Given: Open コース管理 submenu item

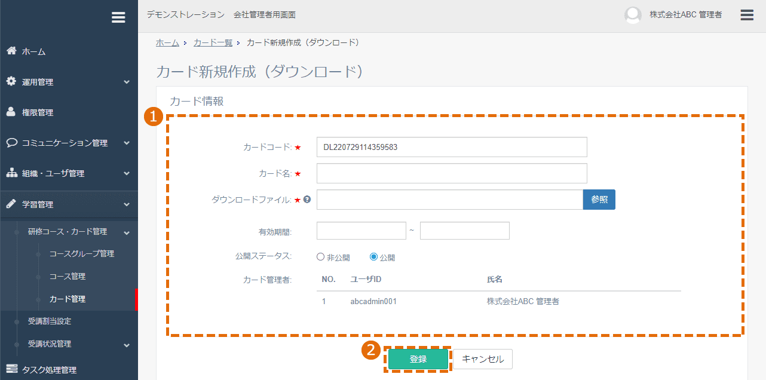Looking at the screenshot, I should click(68, 276).
